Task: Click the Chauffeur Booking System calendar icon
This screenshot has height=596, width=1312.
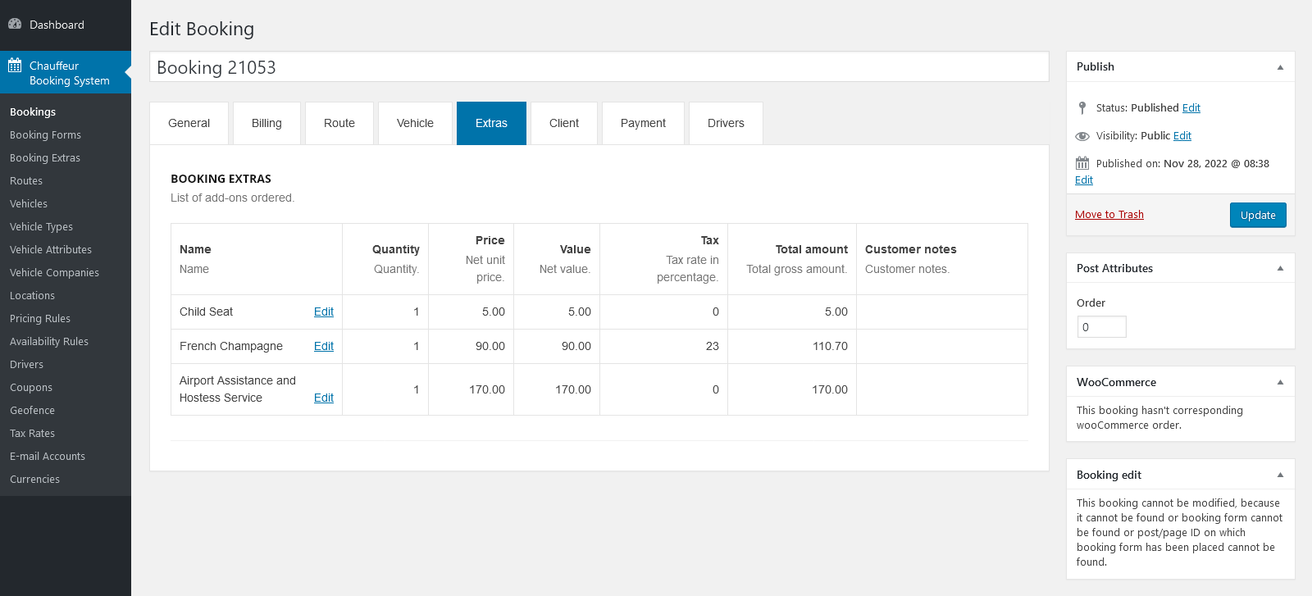Action: tap(15, 66)
